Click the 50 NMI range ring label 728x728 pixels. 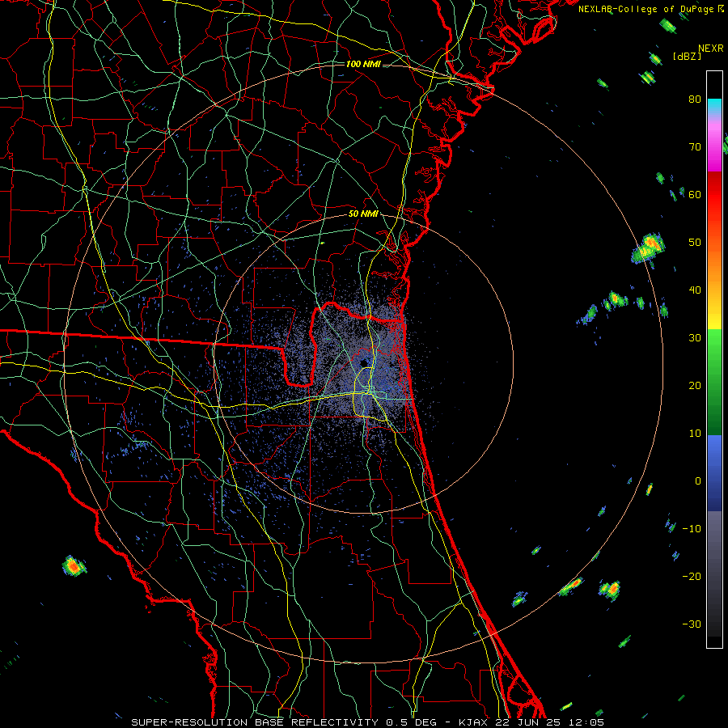pyautogui.click(x=363, y=214)
